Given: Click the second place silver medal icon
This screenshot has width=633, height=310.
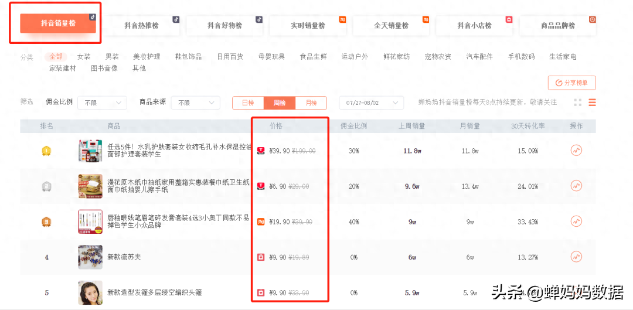Looking at the screenshot, I should tap(47, 186).
